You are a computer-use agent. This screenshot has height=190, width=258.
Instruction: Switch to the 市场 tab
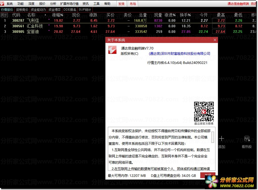pos(133,4)
